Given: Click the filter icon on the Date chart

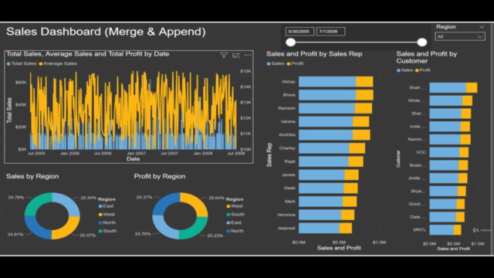Looking at the screenshot, I should click(224, 56).
